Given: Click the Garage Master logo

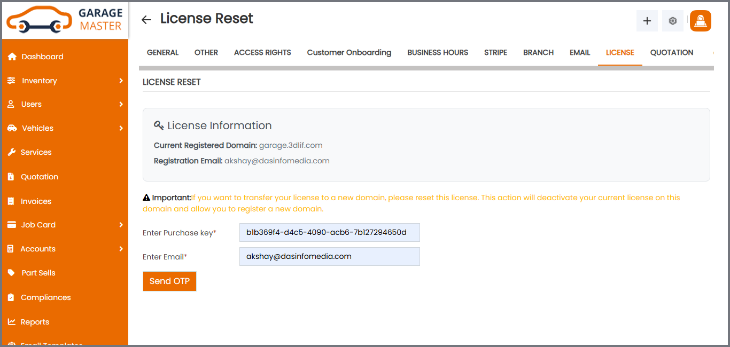Looking at the screenshot, I should tap(65, 20).
